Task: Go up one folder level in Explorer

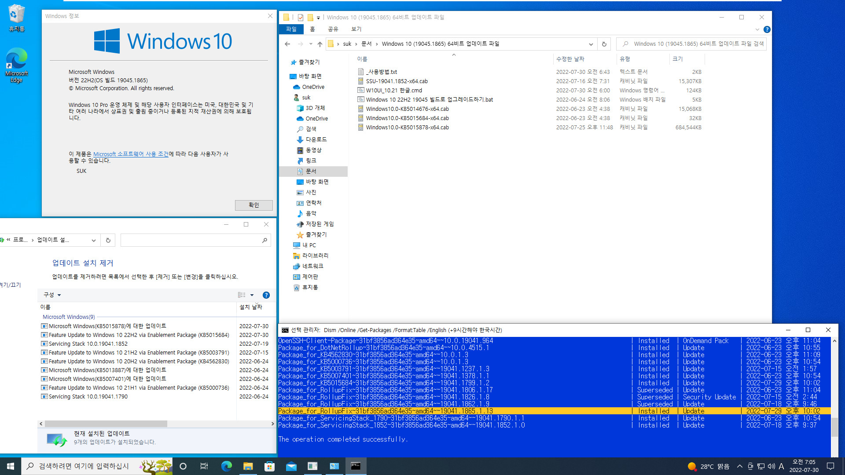Action: [x=320, y=44]
